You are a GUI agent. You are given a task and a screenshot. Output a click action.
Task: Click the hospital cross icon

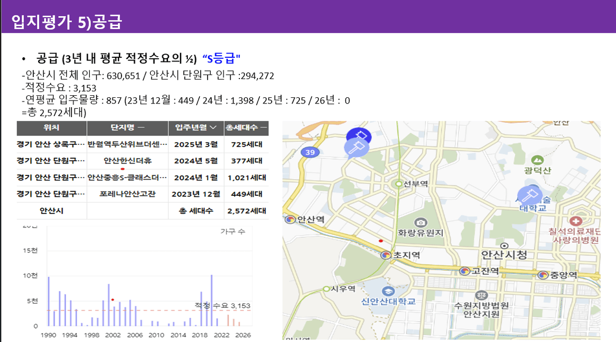click(x=576, y=221)
